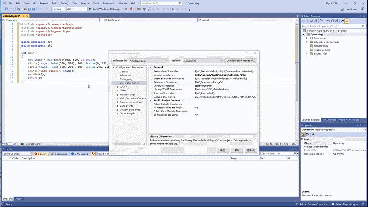Viewport: 368px width, 207px height.
Task: Click the Apply (应用) button in dialog
Action: 251,150
